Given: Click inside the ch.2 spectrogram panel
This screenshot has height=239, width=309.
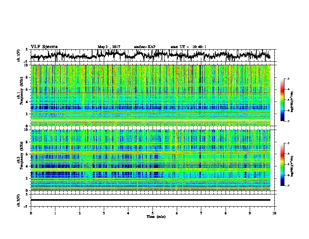Looking at the screenshot, I should click(151, 160).
